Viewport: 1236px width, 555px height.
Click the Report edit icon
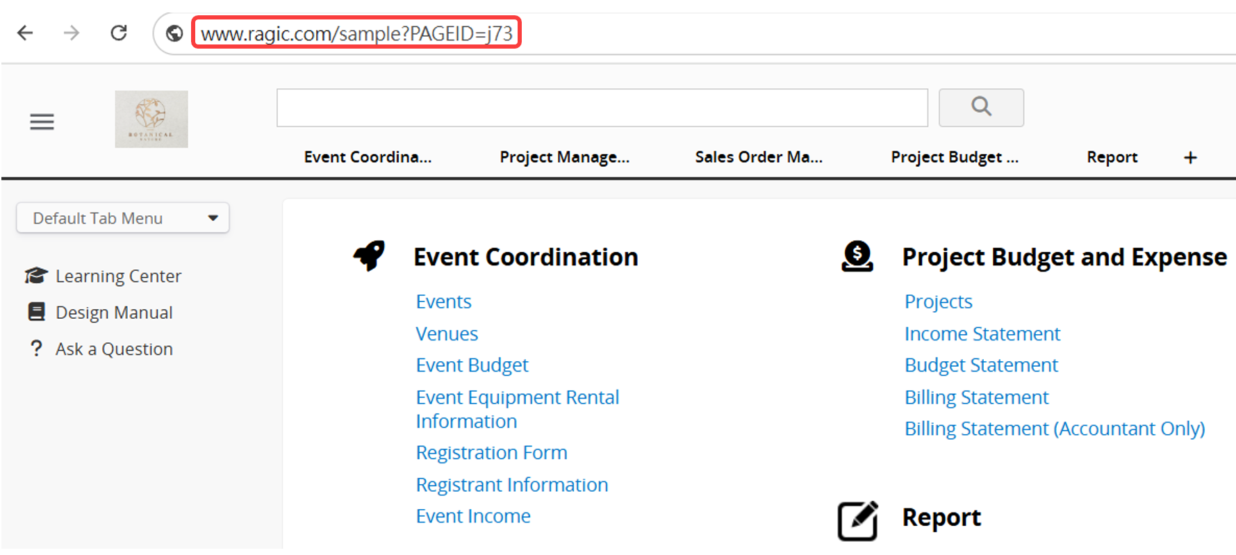pyautogui.click(x=857, y=520)
